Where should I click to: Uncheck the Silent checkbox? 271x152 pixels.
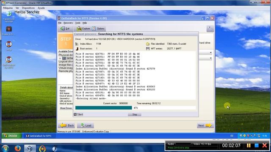tap(75, 114)
